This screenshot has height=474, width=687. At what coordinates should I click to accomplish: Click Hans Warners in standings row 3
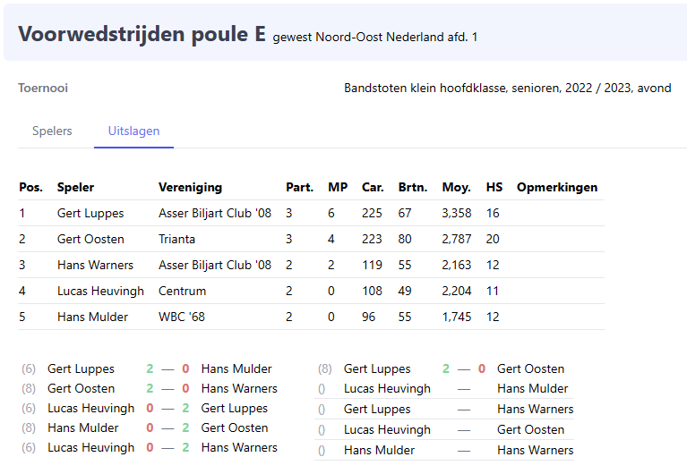(95, 265)
